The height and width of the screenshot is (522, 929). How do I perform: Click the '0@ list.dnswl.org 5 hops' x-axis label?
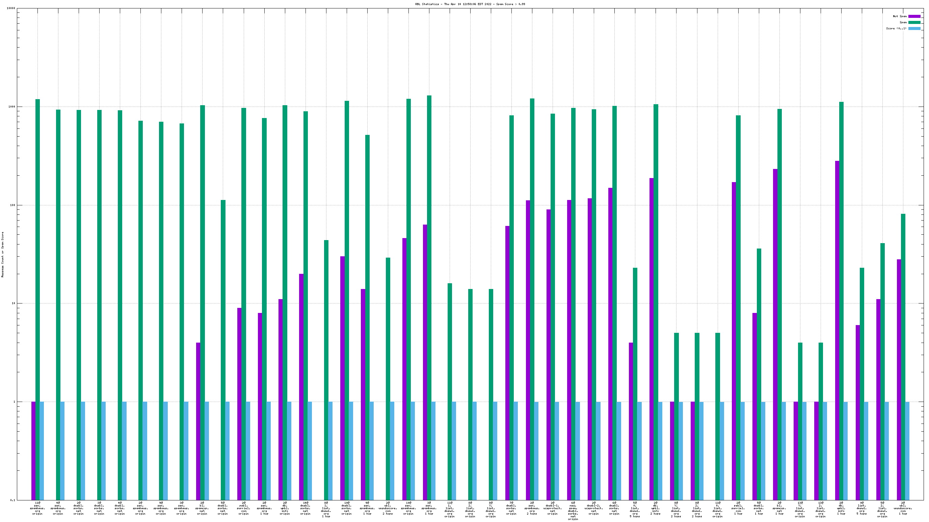[x=861, y=508]
